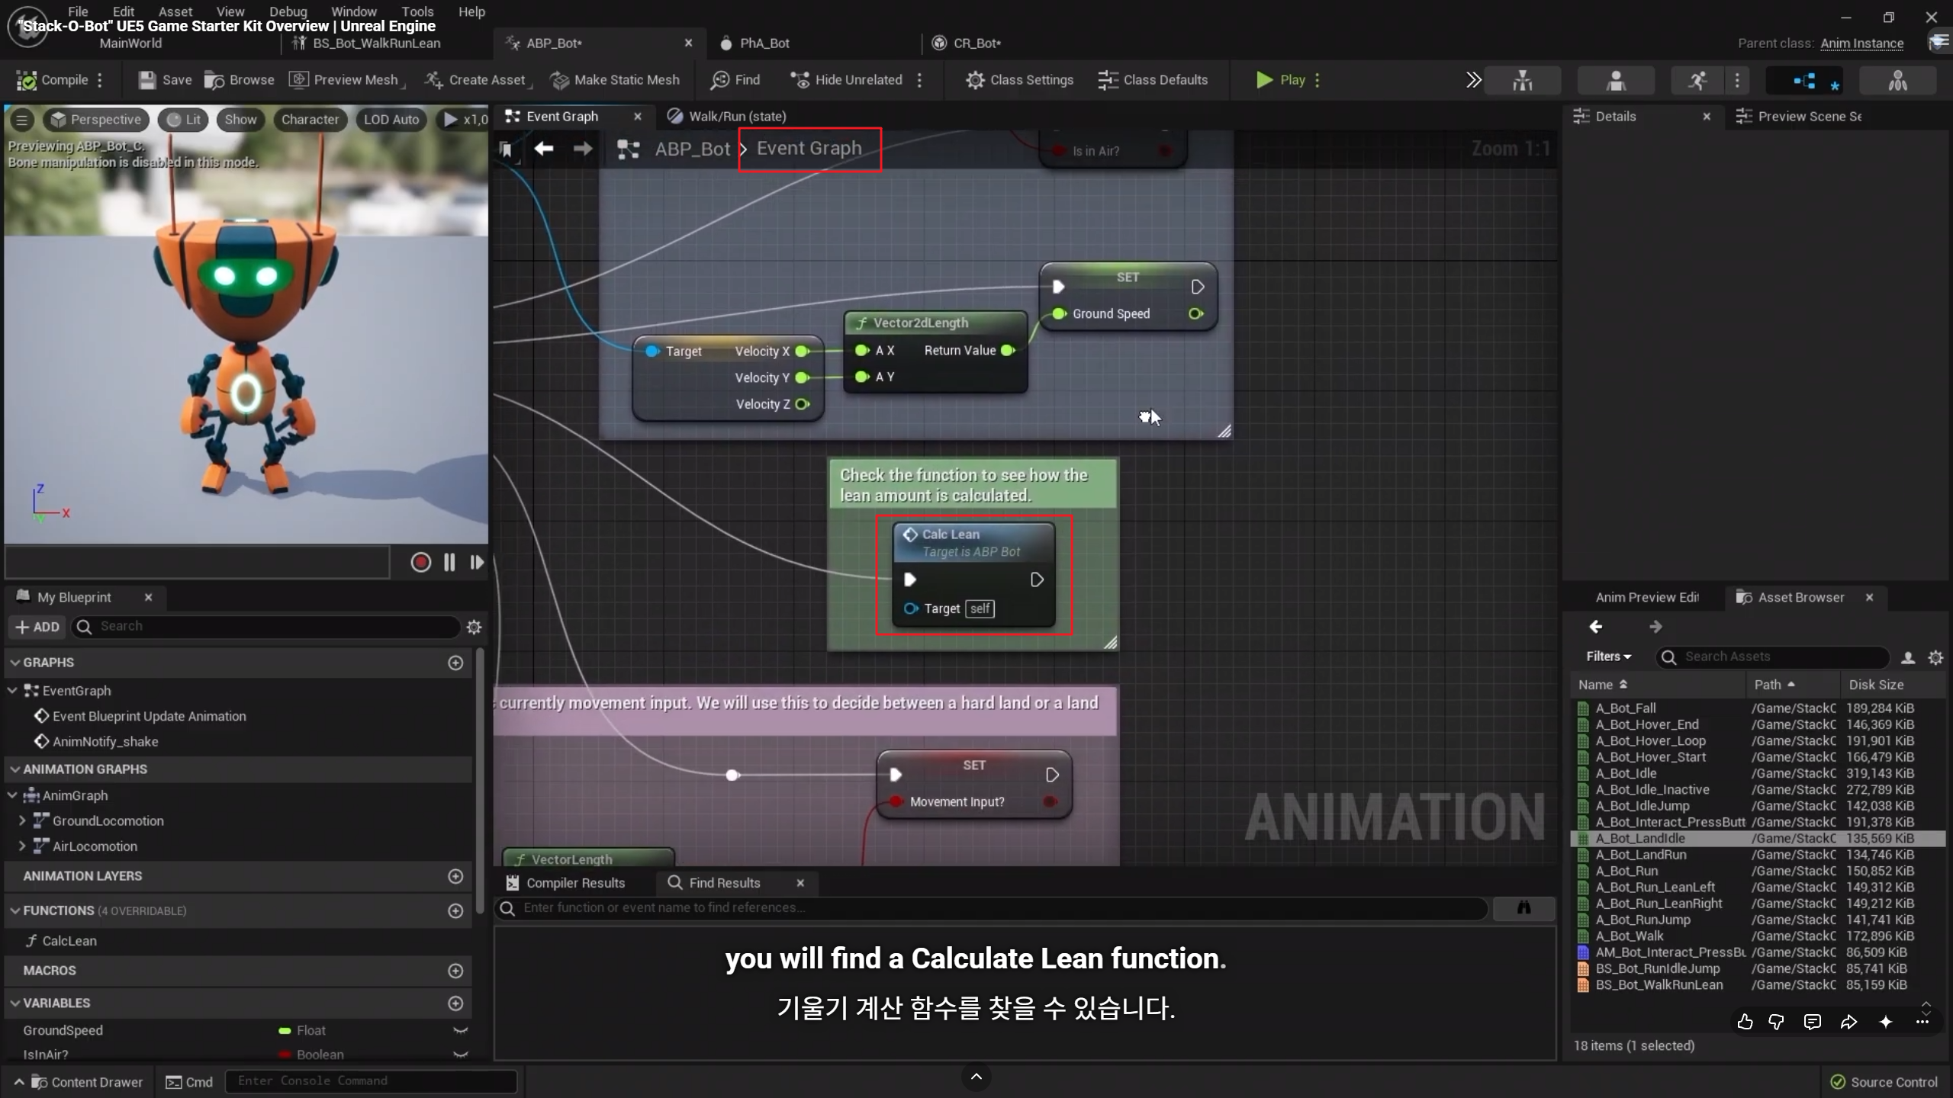Click ABP_Bot in the graph breadcrumb
1953x1098 pixels.
[693, 149]
